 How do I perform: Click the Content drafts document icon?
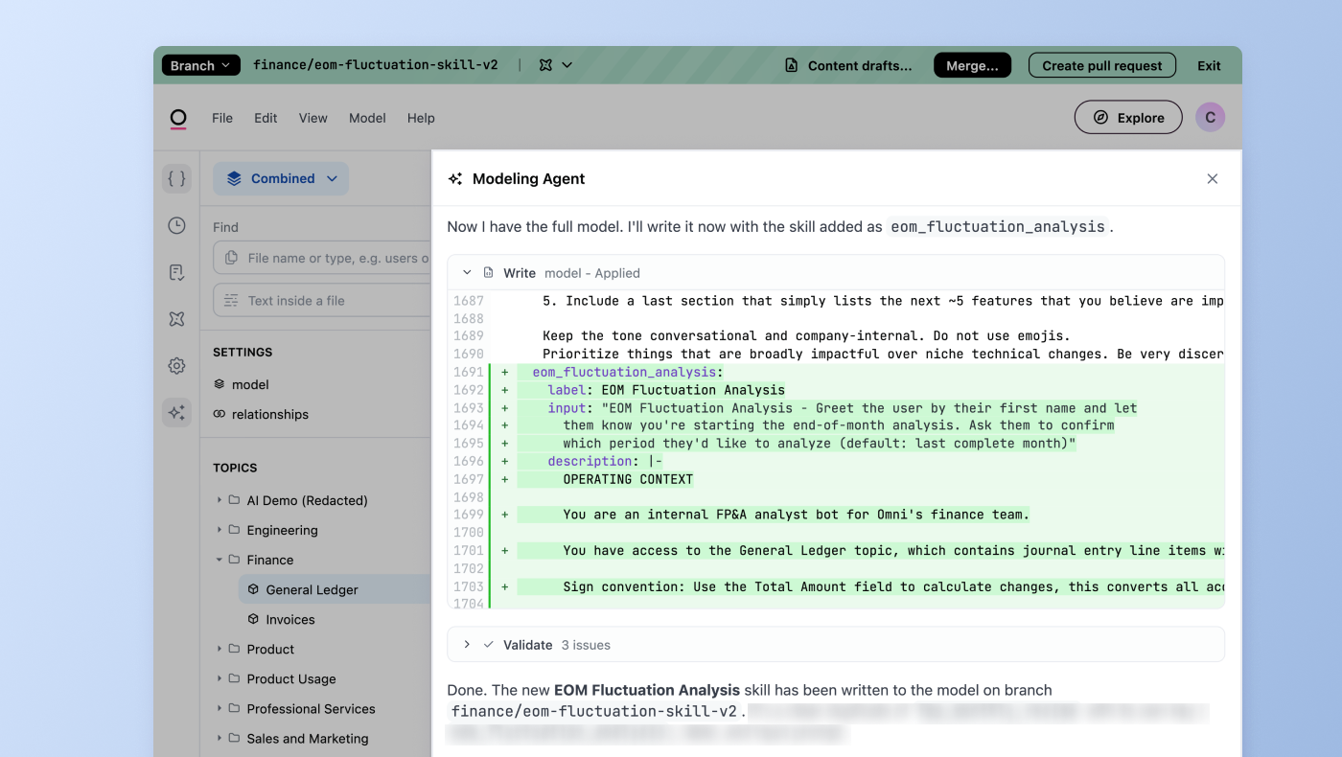tap(791, 65)
